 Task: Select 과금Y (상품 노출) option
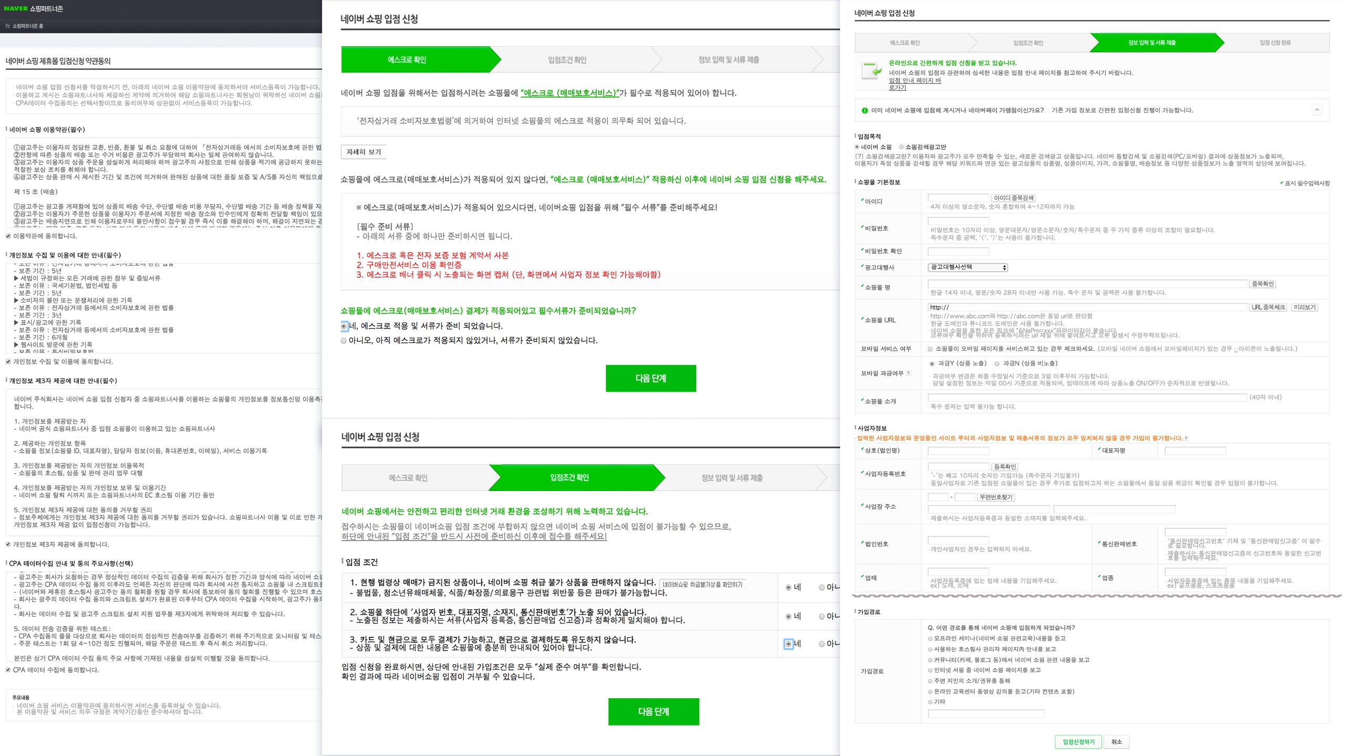[x=932, y=364]
